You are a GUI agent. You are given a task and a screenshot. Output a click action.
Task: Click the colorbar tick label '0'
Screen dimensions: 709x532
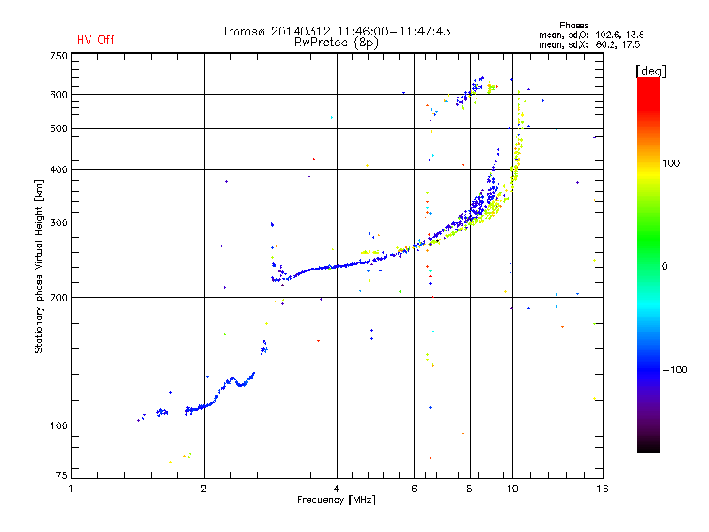(x=664, y=267)
